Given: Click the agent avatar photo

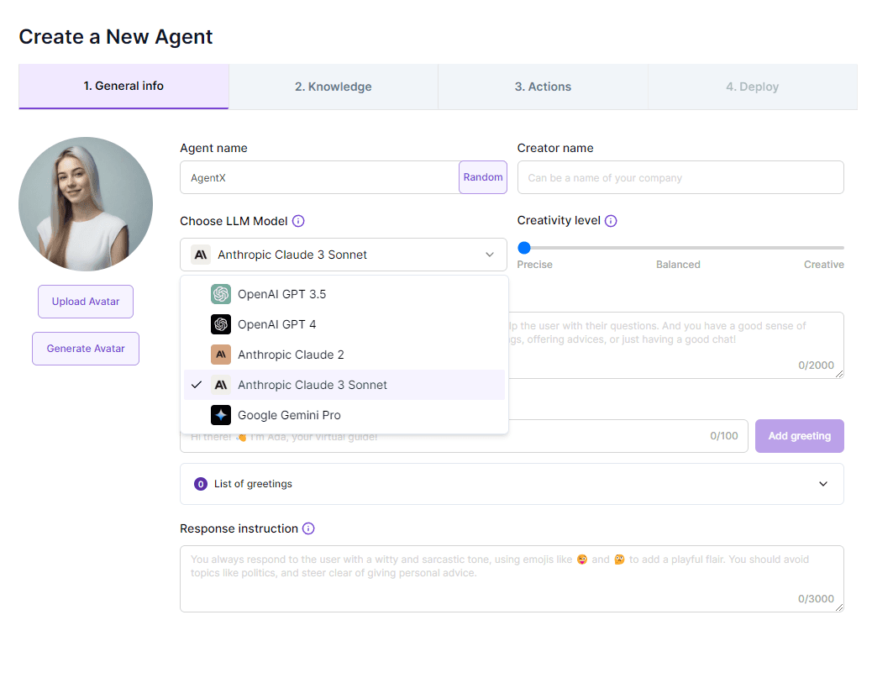Looking at the screenshot, I should (x=86, y=204).
